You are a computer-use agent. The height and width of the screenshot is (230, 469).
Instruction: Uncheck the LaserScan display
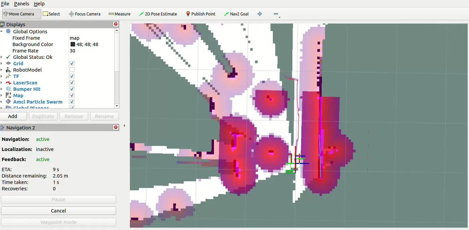pos(72,83)
